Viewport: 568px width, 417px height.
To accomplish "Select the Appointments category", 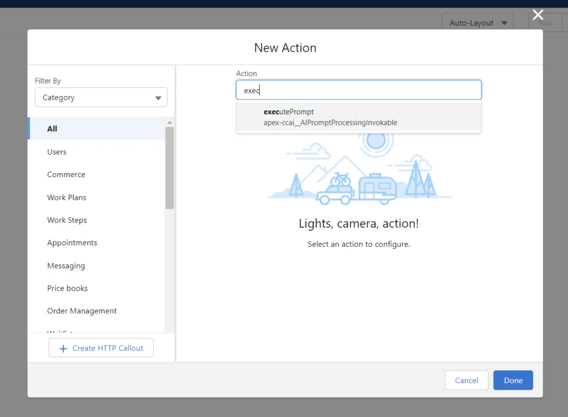I will [72, 243].
